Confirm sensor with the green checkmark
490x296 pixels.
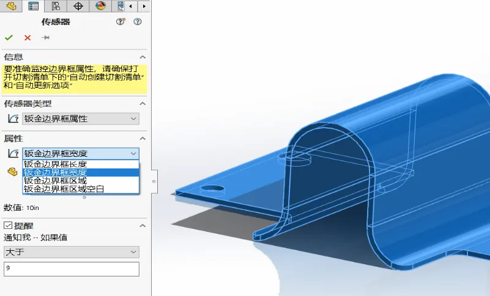tap(9, 38)
